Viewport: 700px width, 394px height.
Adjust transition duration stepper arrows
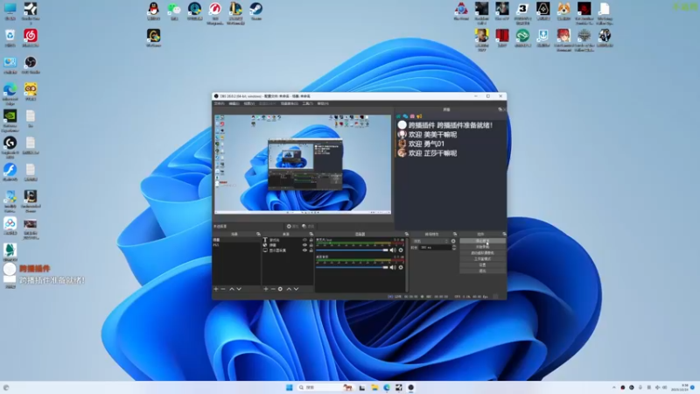pos(454,247)
